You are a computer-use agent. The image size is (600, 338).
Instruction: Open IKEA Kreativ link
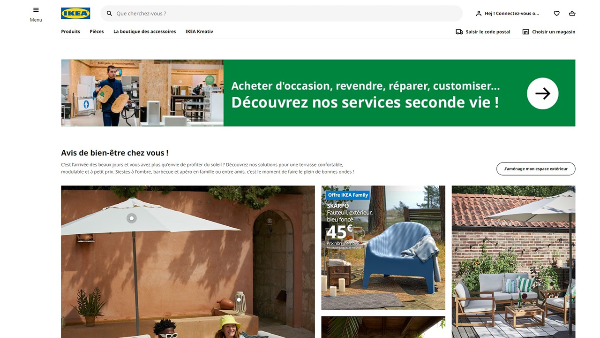pos(199,31)
